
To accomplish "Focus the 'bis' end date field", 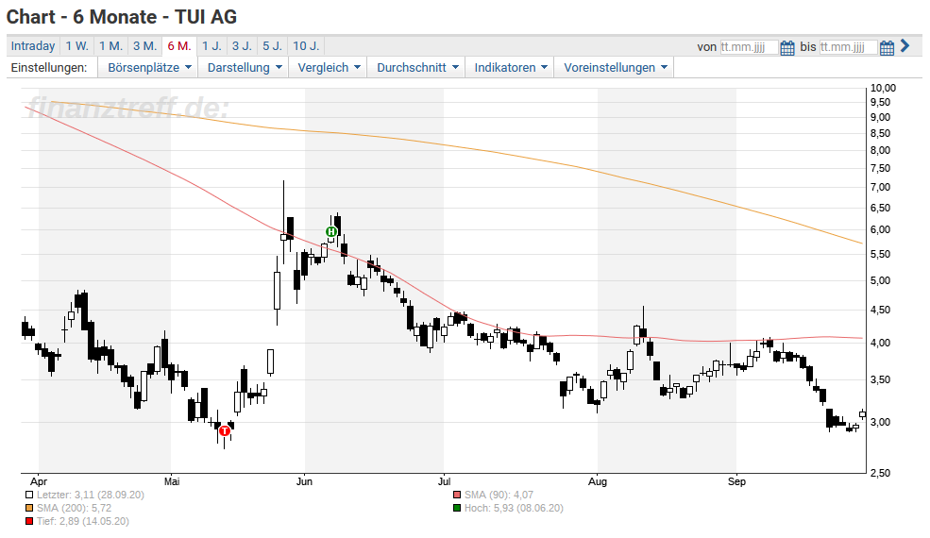I will [848, 47].
